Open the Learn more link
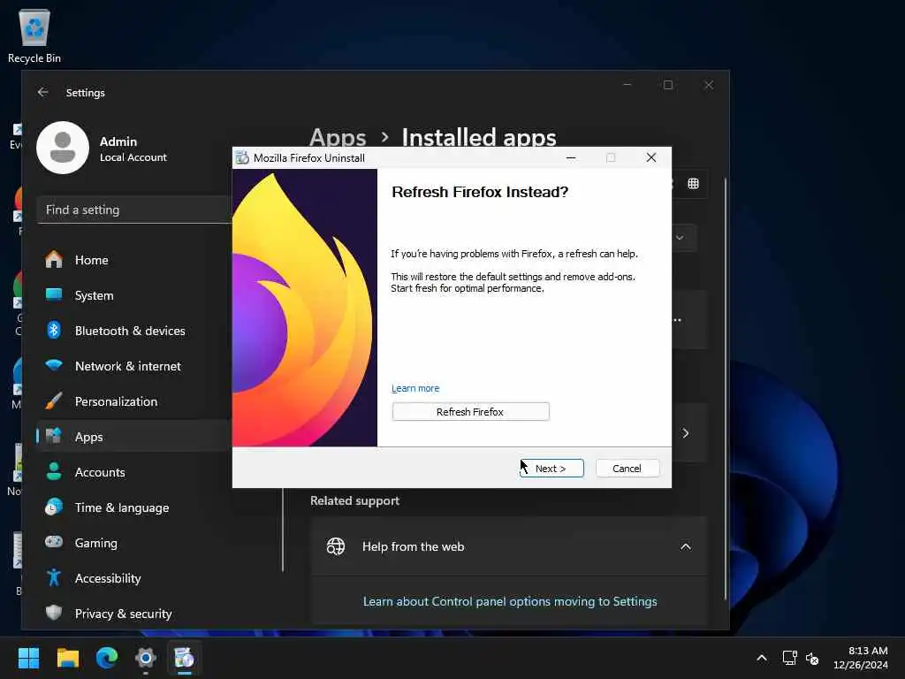Image resolution: width=905 pixels, height=679 pixels. pyautogui.click(x=415, y=389)
